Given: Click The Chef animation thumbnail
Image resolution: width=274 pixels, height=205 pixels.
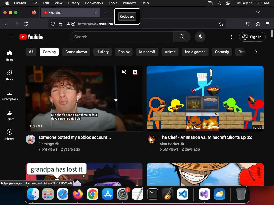Looking at the screenshot, I should [x=205, y=98].
